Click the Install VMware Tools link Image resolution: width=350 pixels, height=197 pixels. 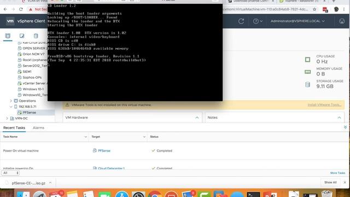tap(324, 105)
